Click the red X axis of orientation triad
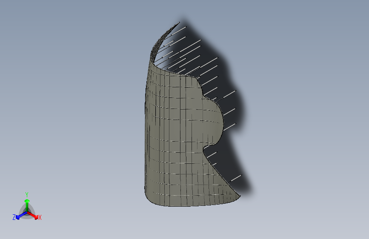Viewport: 369px width, 239px height. 33,216
